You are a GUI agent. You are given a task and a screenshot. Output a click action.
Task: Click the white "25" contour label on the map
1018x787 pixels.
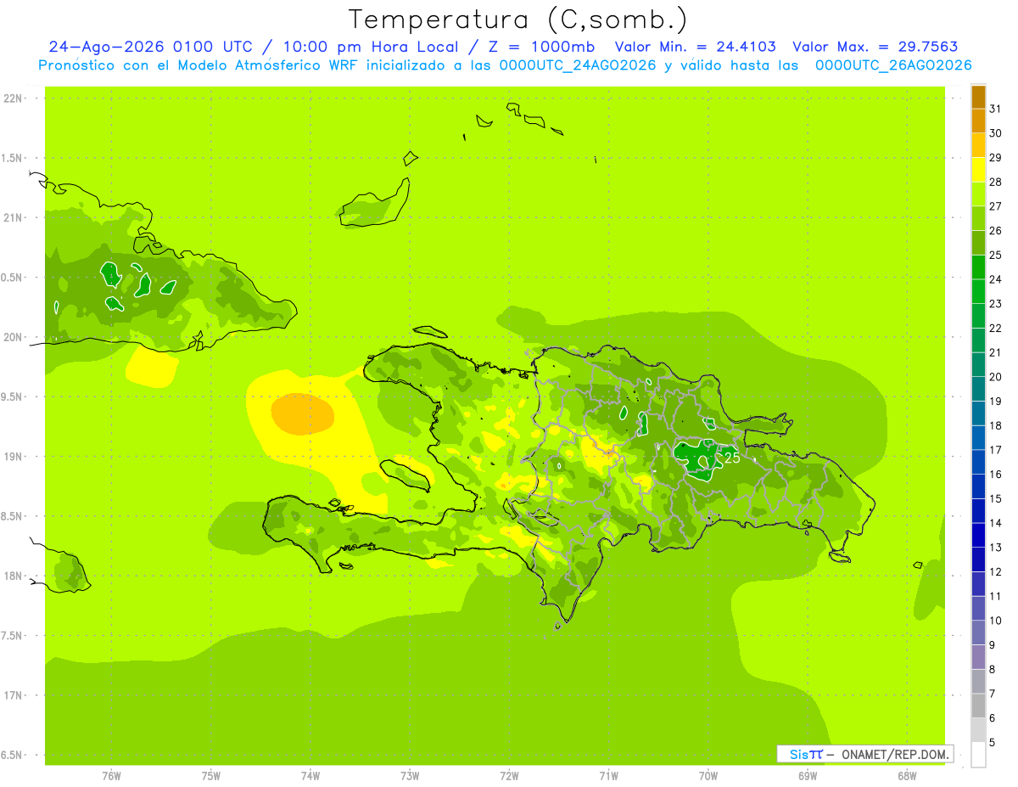[x=732, y=458]
